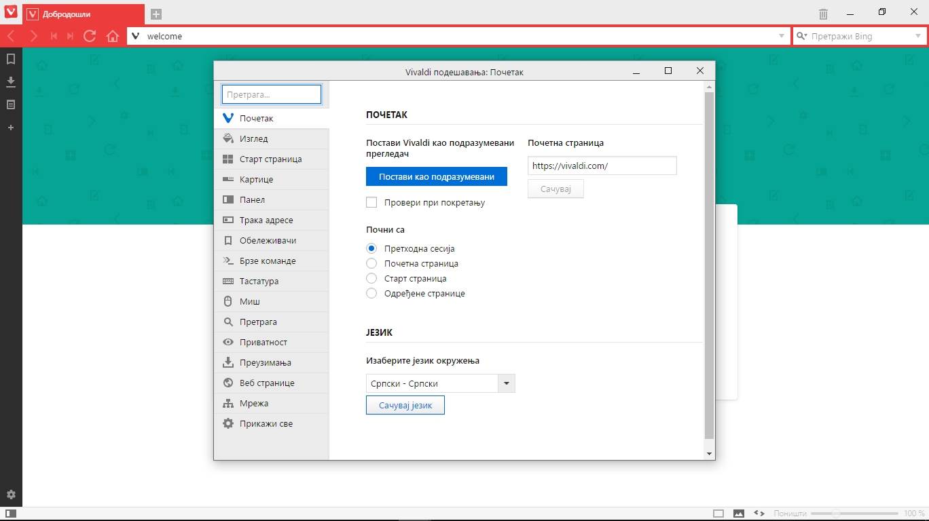Expand the Bing search field dropdown arrow
This screenshot has width=929, height=521.
click(x=917, y=36)
